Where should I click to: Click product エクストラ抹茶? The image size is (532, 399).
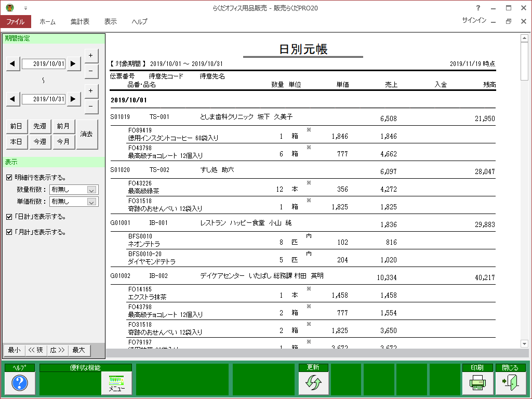(147, 297)
